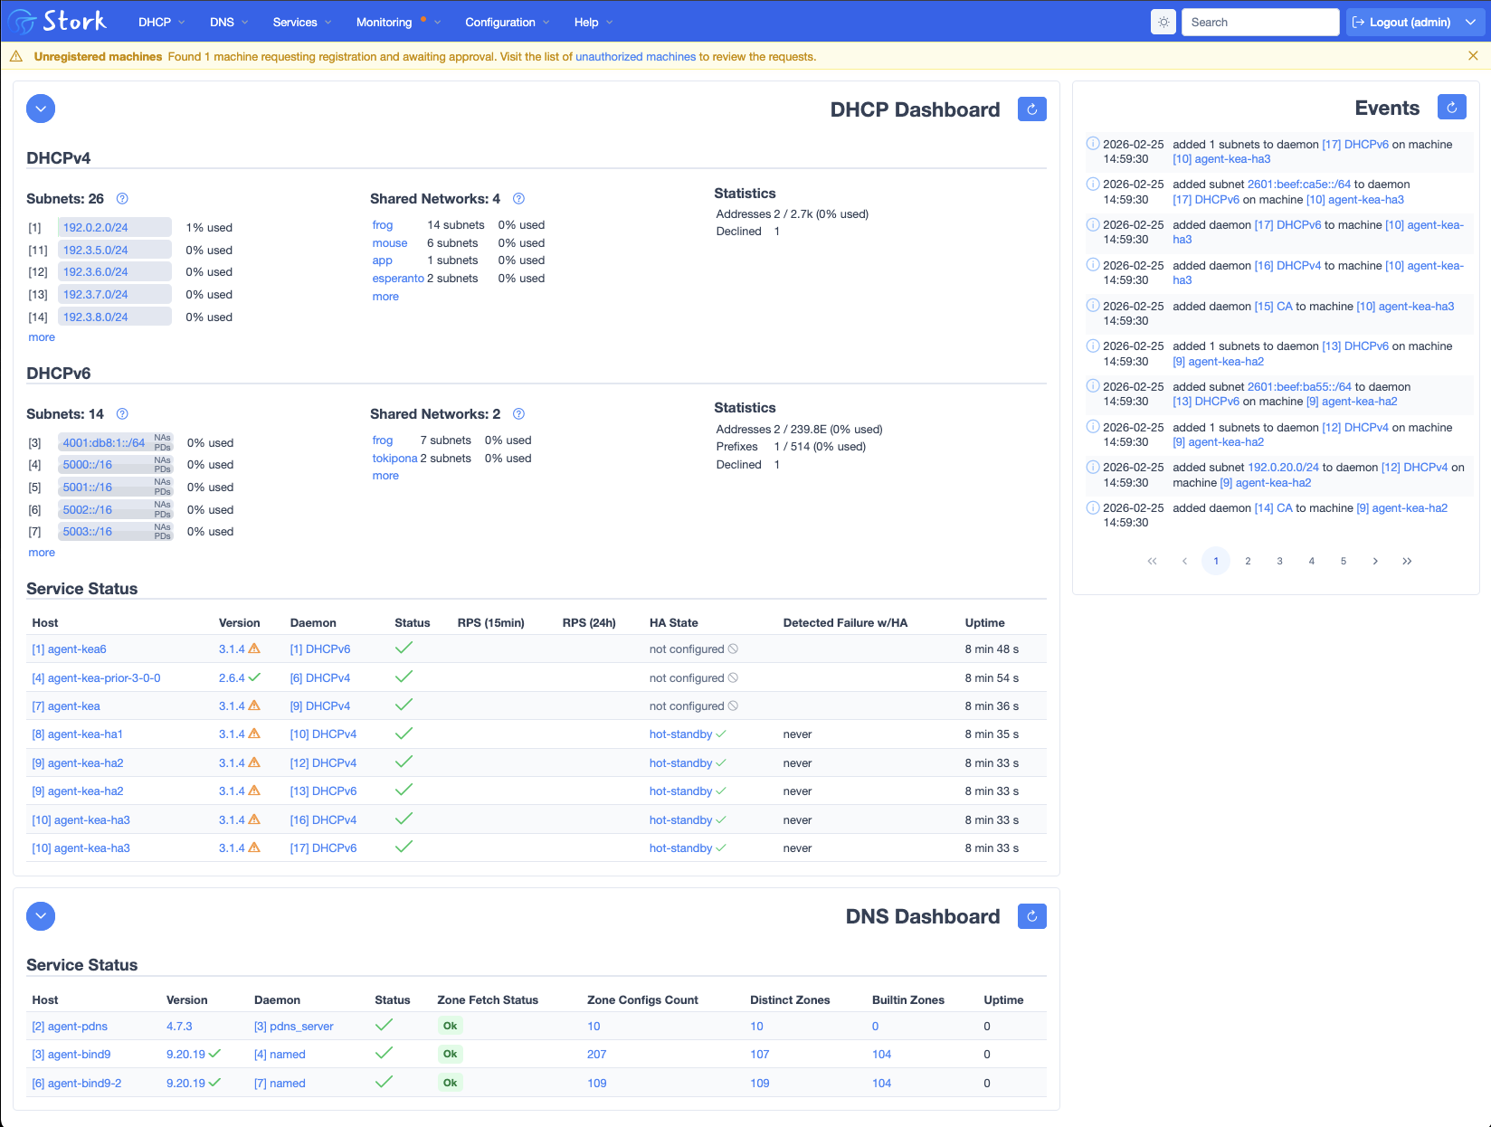1491x1127 pixels.
Task: Collapse the DHCP Dashboard section
Action: tap(40, 109)
